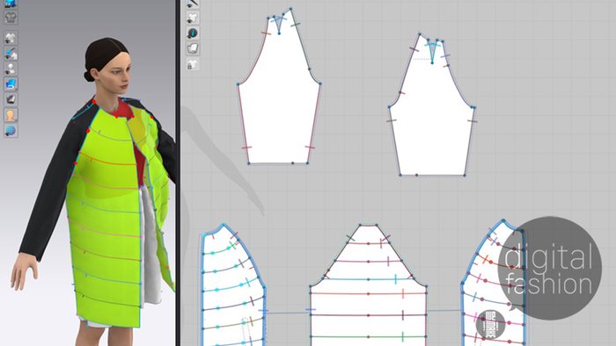
Task: Click the gray T-shirt garment display icon
Action: (11, 18)
